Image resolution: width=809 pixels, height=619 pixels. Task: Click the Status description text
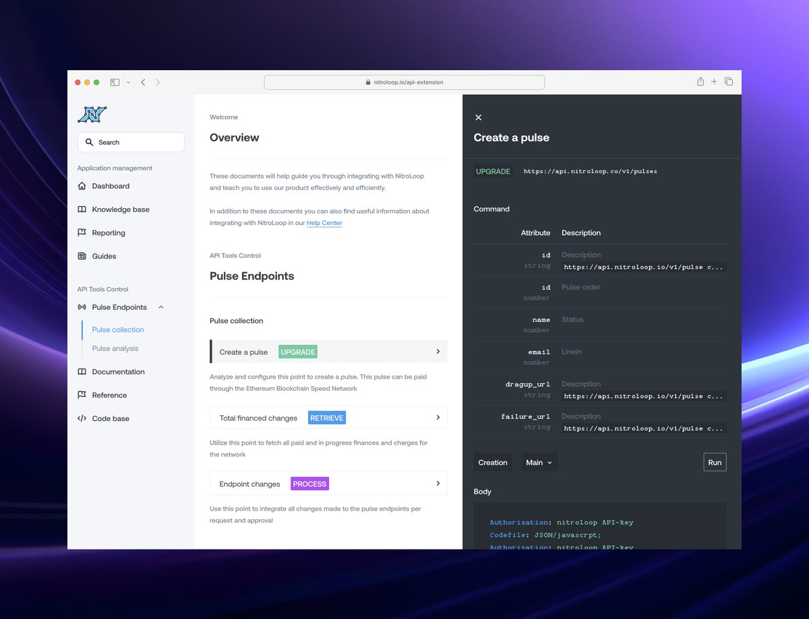(x=572, y=319)
